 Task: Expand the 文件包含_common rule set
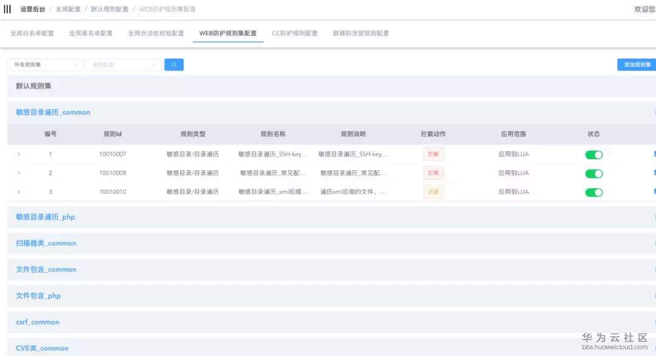332,270
